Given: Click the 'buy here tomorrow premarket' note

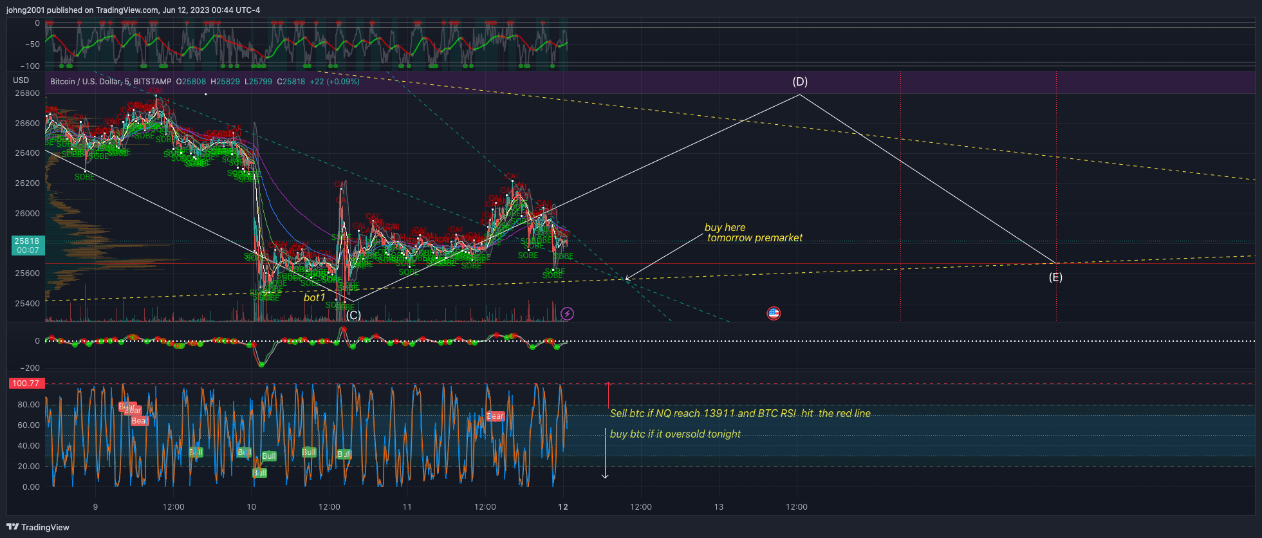Looking at the screenshot, I should pos(754,233).
